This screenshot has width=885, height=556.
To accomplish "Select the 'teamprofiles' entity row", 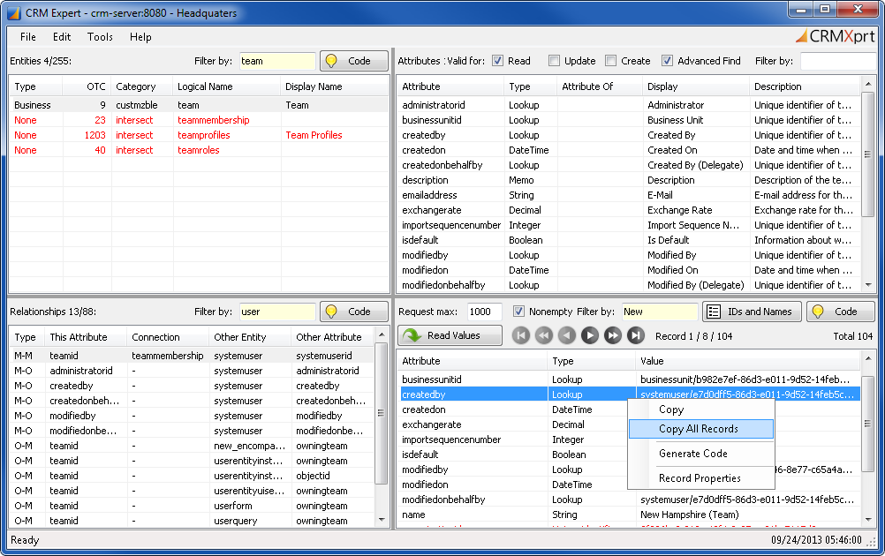I will click(x=199, y=135).
